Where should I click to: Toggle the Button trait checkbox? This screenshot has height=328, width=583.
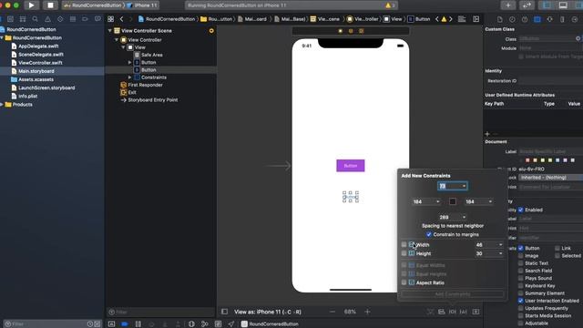click(x=520, y=248)
